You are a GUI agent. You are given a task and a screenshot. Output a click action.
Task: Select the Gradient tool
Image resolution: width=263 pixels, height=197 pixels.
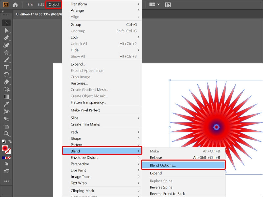pos(6,97)
